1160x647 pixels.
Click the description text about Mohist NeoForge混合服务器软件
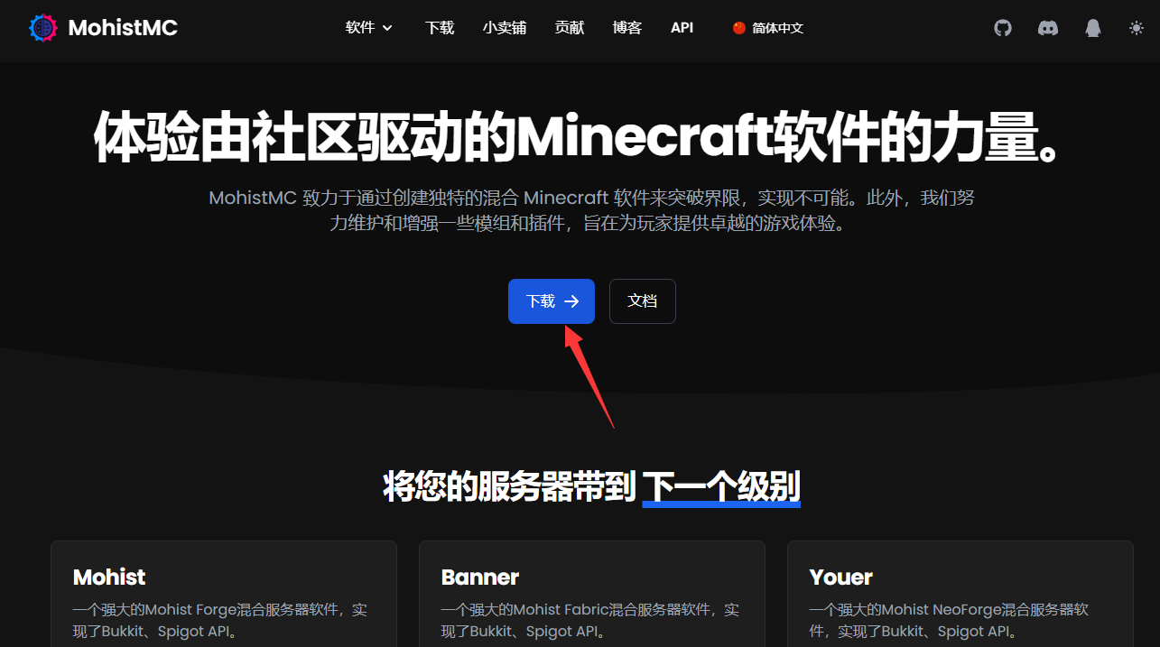tap(949, 621)
